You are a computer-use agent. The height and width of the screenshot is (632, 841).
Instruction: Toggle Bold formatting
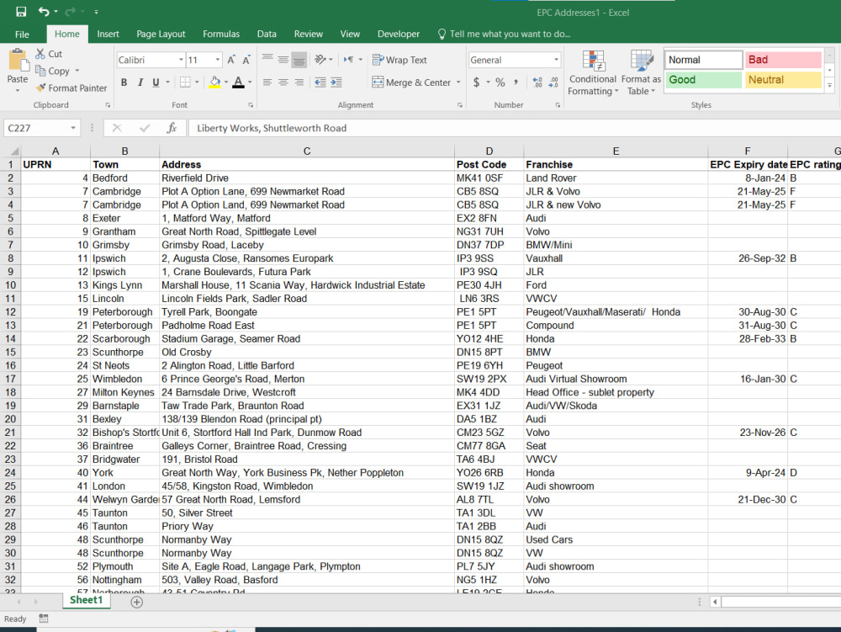[124, 82]
